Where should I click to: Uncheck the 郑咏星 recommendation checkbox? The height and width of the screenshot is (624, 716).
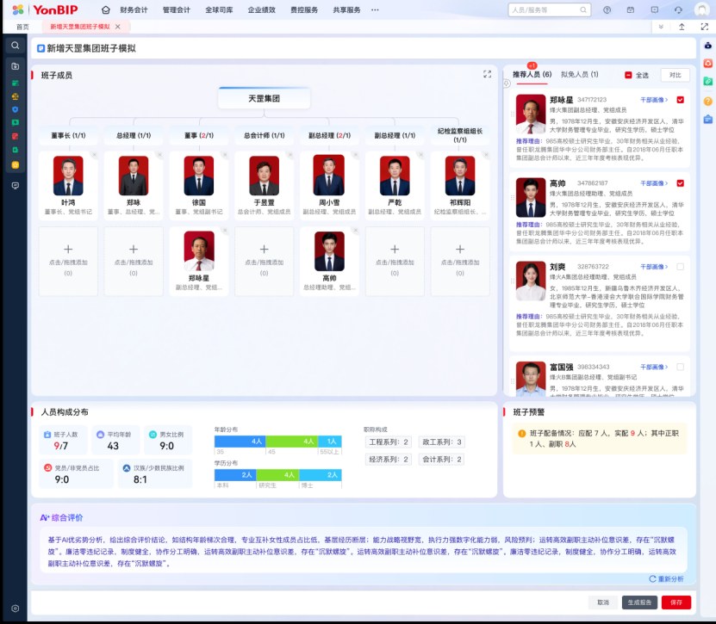tap(680, 100)
